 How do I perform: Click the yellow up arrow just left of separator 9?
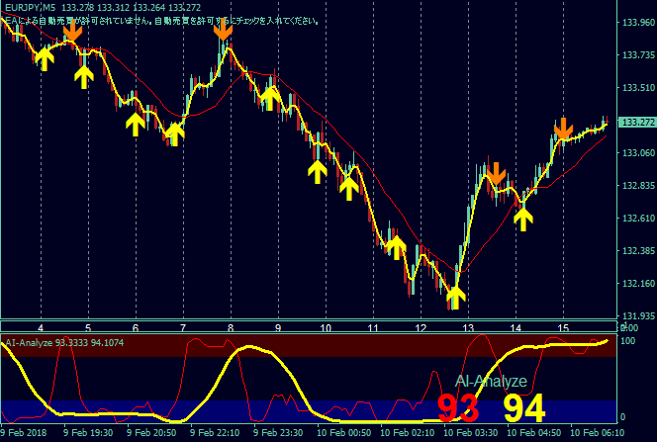click(x=268, y=96)
